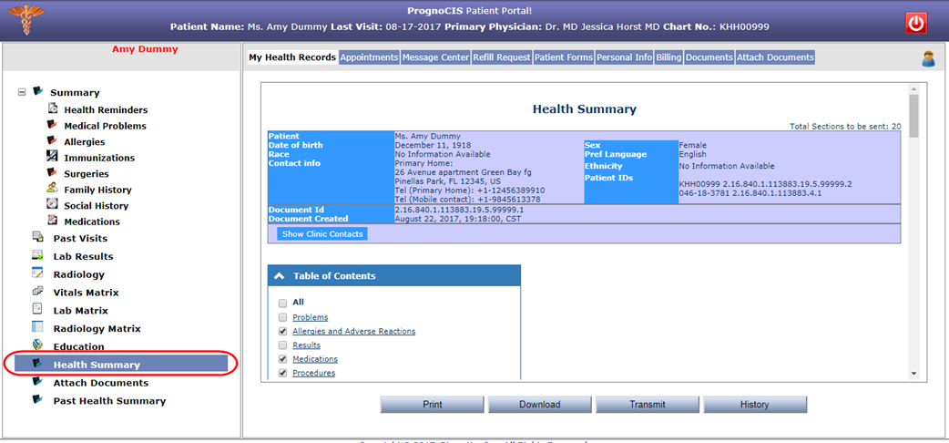Open the Procedures section link
Viewport: 949px width, 443px height.
[x=314, y=374]
